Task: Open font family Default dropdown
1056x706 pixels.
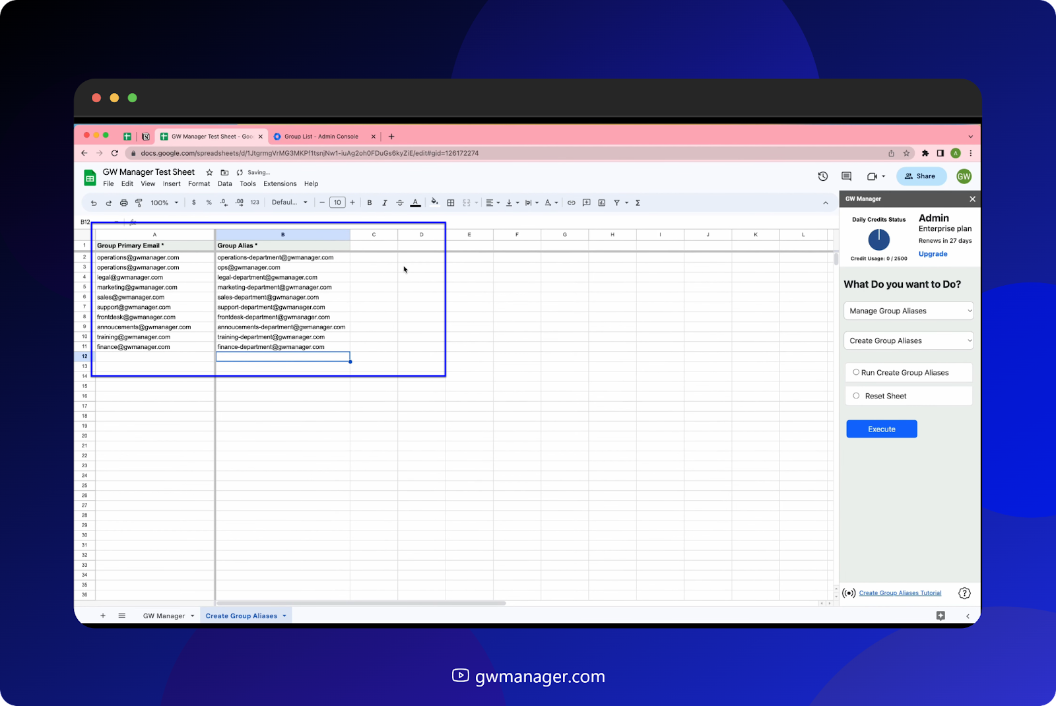Action: click(289, 203)
